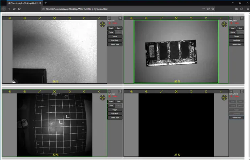Toggle Live Mode for the memory module camera
This screenshot has height=160, width=250.
[236, 40]
